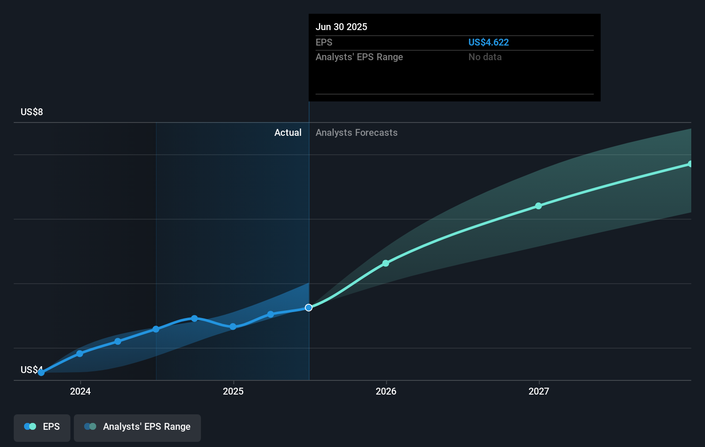705x447 pixels.
Task: Select the EPS data point at 2024 start
Action: coord(80,354)
